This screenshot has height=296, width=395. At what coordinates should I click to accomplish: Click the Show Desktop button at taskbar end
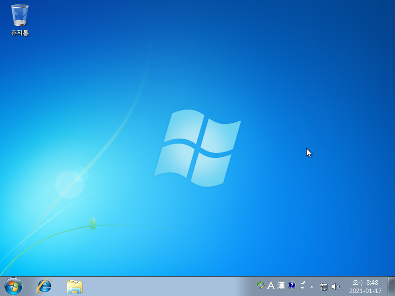(391, 286)
